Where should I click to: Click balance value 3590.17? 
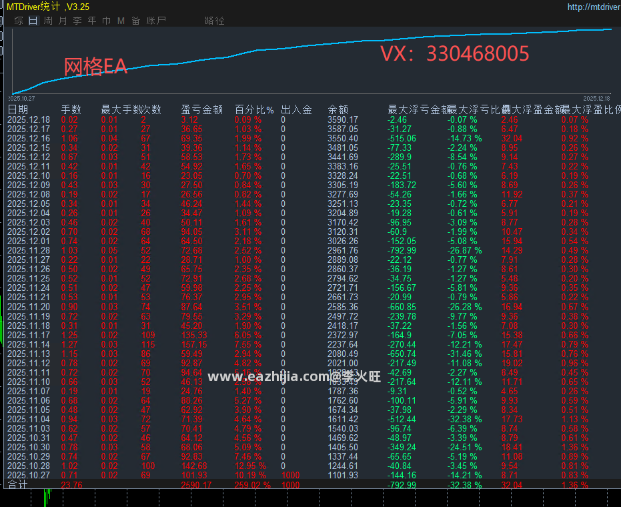click(x=343, y=119)
